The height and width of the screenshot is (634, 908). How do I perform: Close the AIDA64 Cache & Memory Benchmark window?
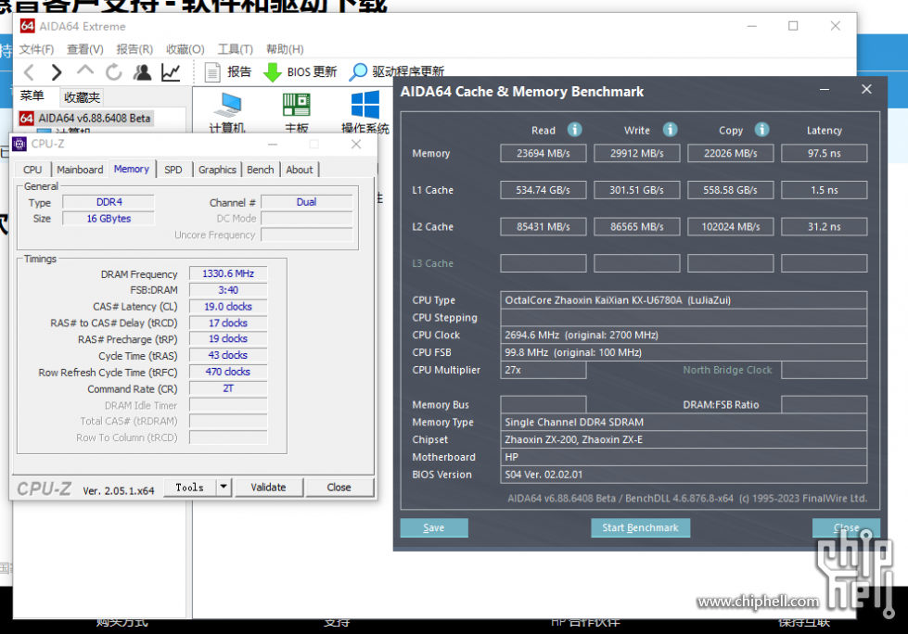click(866, 89)
